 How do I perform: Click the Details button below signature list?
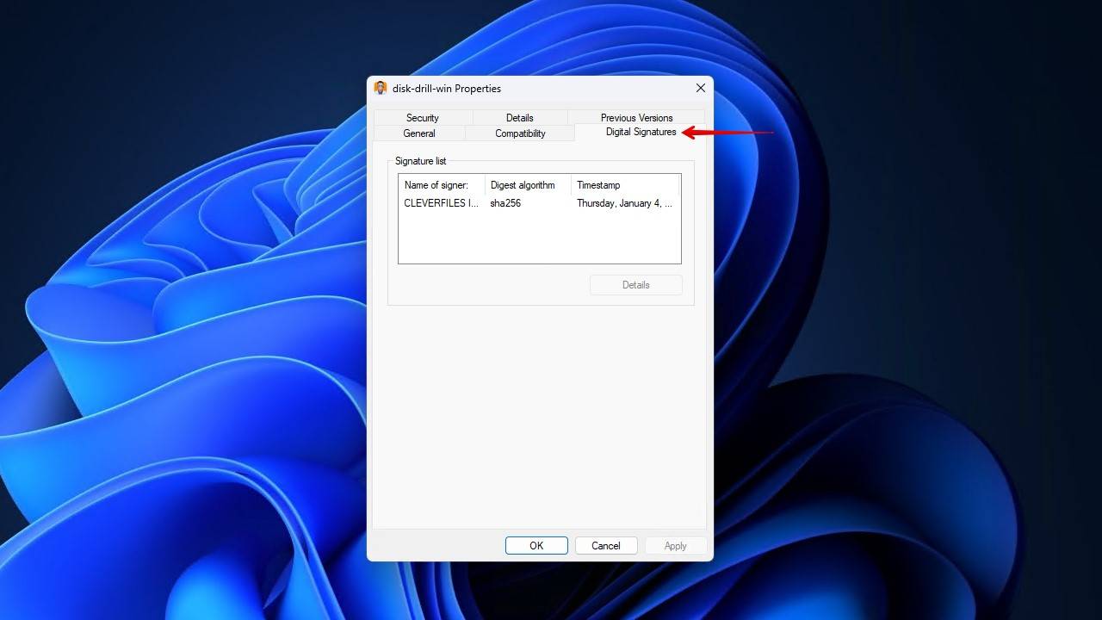click(x=636, y=285)
